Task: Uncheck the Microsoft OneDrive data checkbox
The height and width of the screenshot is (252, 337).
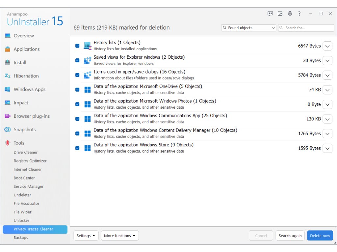Action: pos(77,90)
